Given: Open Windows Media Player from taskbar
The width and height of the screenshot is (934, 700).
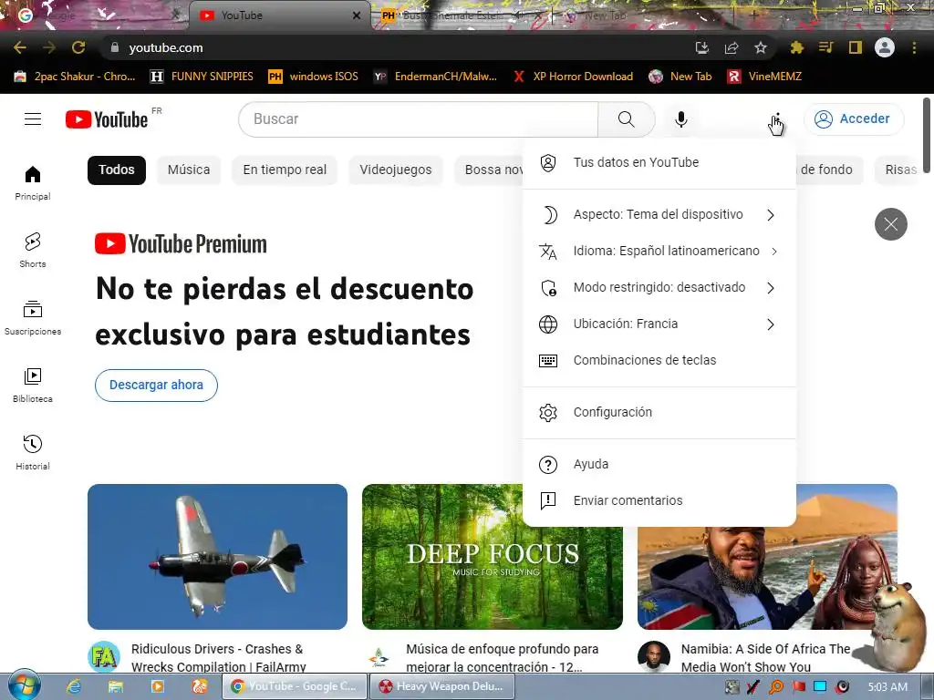Looking at the screenshot, I should (157, 686).
